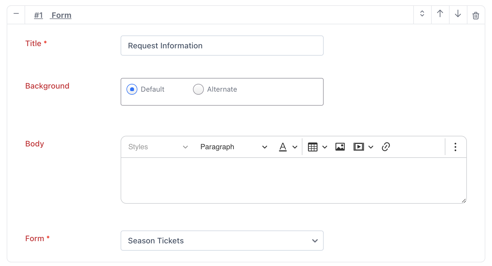
Task: Add a hyperlink using the link icon
Action: pos(386,147)
